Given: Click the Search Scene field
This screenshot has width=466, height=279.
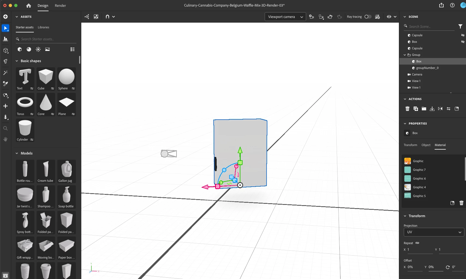Looking at the screenshot, I should click(x=429, y=26).
